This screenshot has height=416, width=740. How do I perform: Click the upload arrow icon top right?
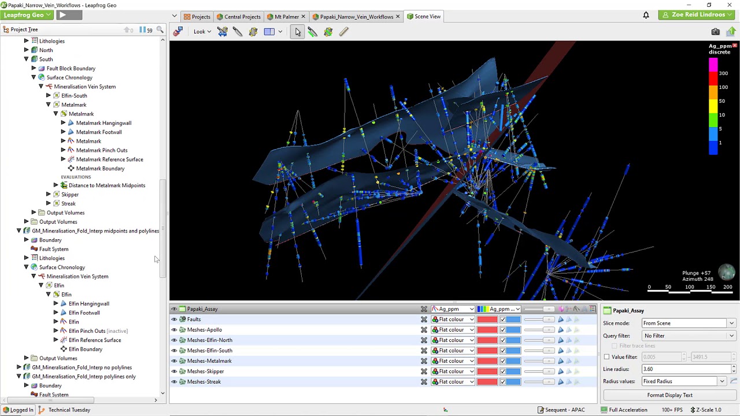tap(731, 32)
